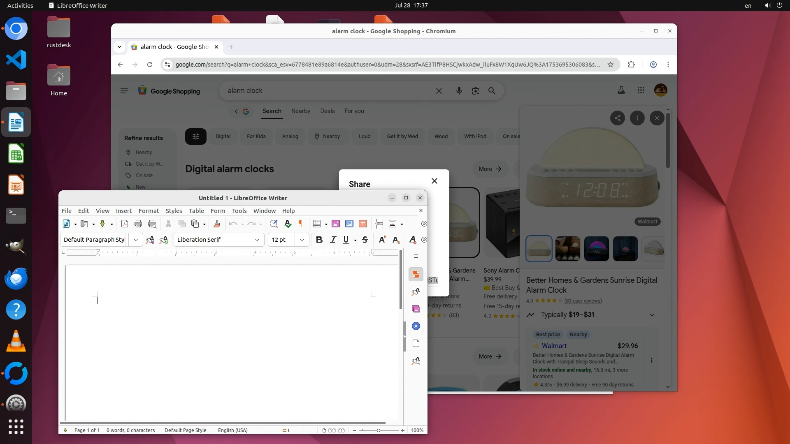This screenshot has width=790, height=444.
Task: Toggle formatting marks pilcrow
Action: click(x=301, y=224)
